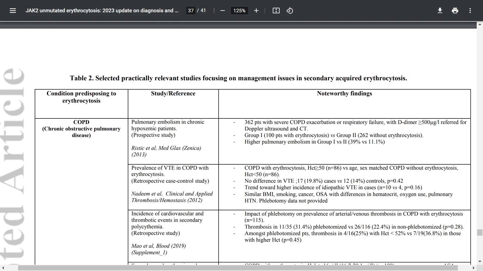The height and width of the screenshot is (271, 483).
Task: Click 'Similar BMI, smoking, cancer, OSA' line
Action: point(348,197)
